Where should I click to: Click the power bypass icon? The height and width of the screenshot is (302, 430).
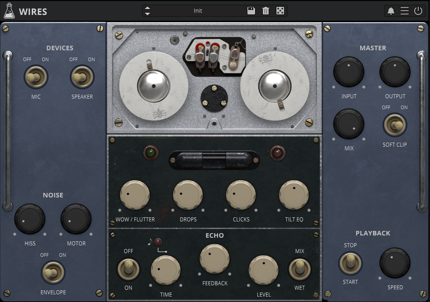coord(418,11)
